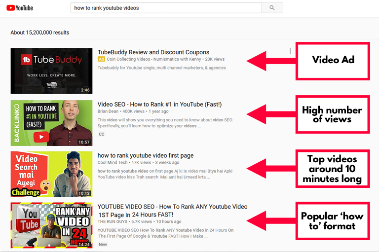Click the 'About 15,200,000 results' text
Screen dimensions: 379x252
[40, 33]
